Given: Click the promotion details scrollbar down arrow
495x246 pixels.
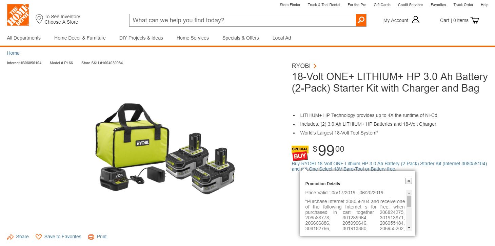Looking at the screenshot, I should coord(409,228).
